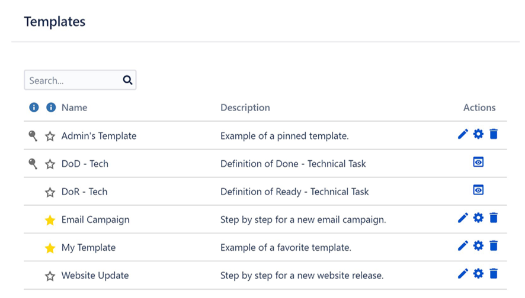Preview the DoR - Tech template

478,190
